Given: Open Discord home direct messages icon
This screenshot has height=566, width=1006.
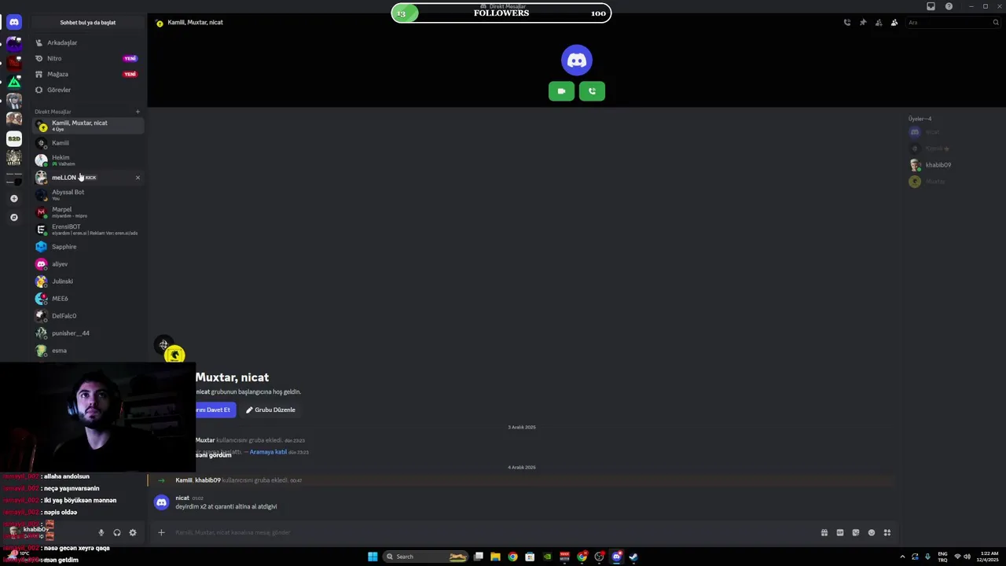Looking at the screenshot, I should [x=14, y=22].
